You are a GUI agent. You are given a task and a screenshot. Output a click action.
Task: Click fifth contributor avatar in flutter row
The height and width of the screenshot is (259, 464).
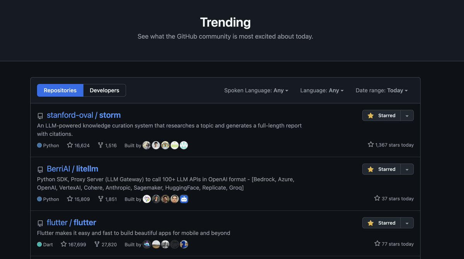(184, 244)
